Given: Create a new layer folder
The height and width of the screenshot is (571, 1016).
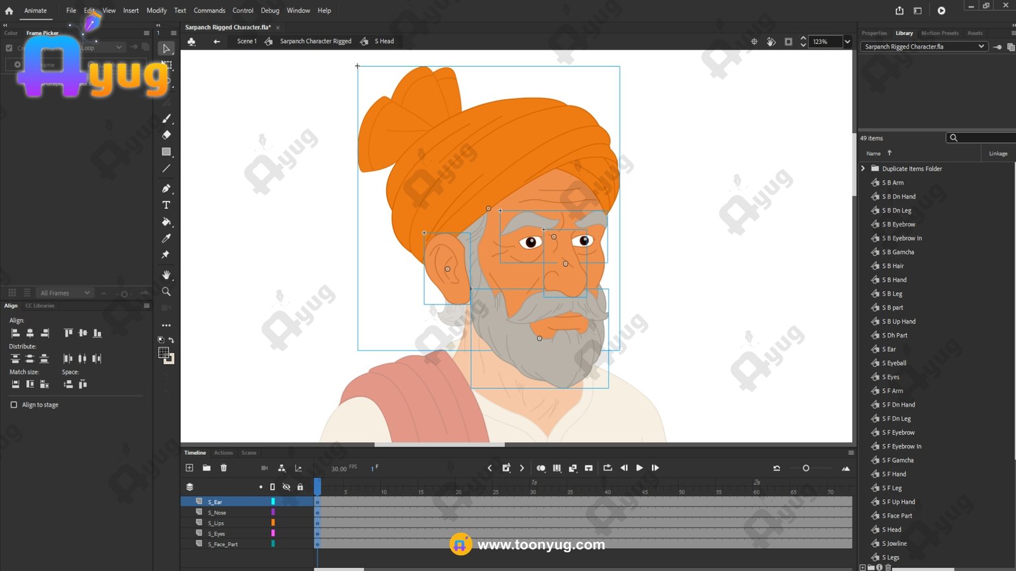Looking at the screenshot, I should [206, 468].
